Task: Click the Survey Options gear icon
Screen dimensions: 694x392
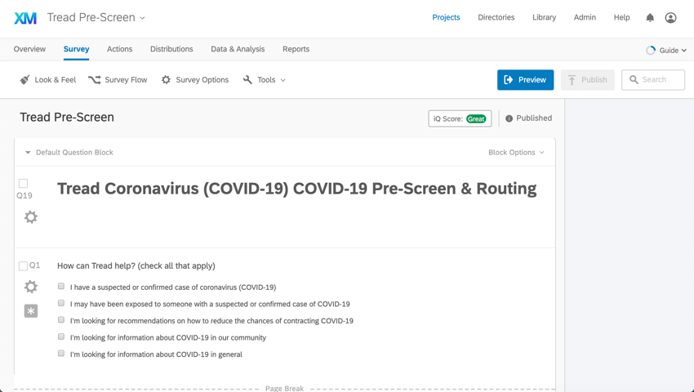Action: (166, 80)
